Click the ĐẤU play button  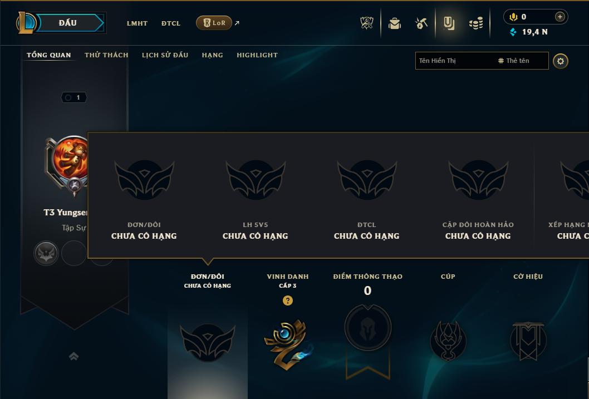pos(67,23)
